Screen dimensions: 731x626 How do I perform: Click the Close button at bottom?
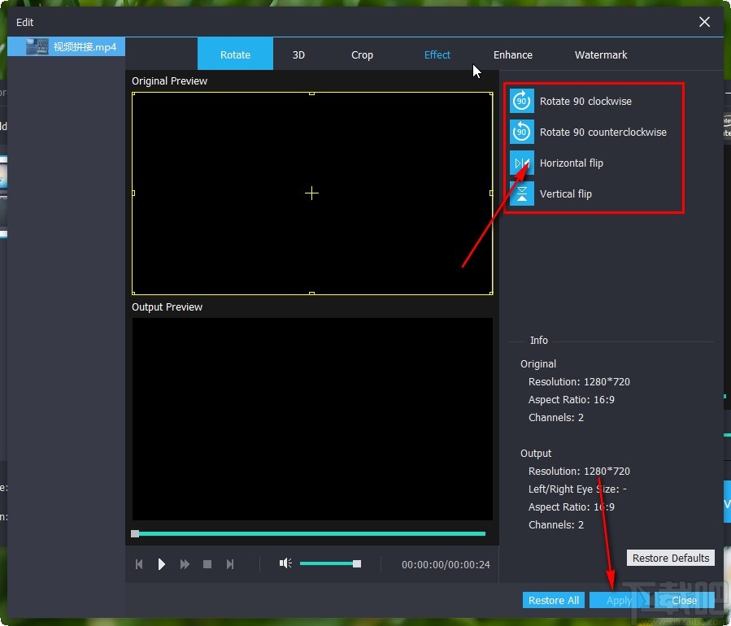tap(684, 600)
